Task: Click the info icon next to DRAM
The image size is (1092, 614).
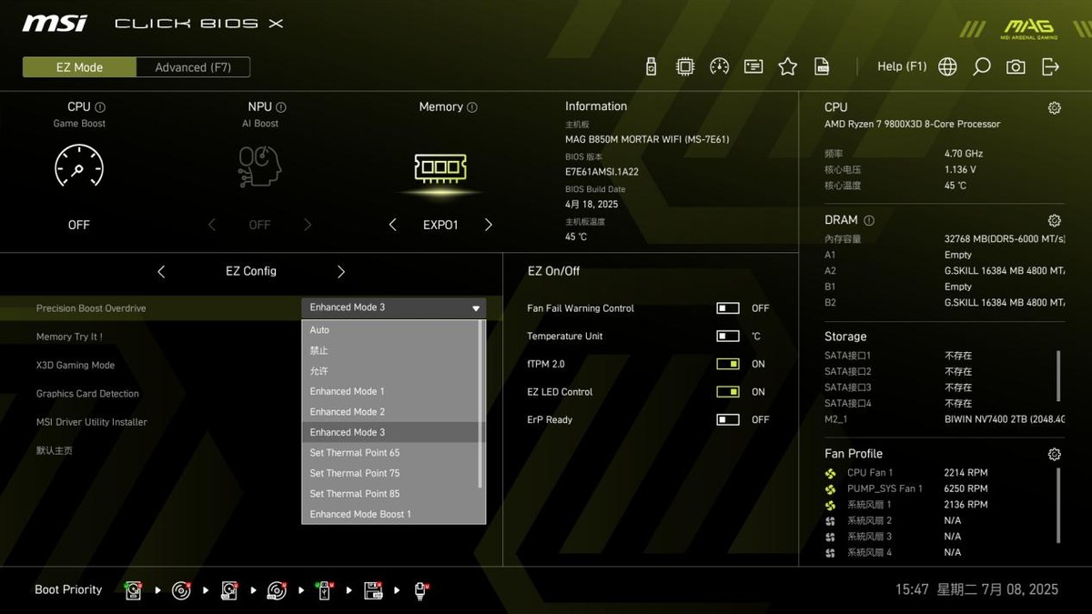Action: tap(869, 220)
